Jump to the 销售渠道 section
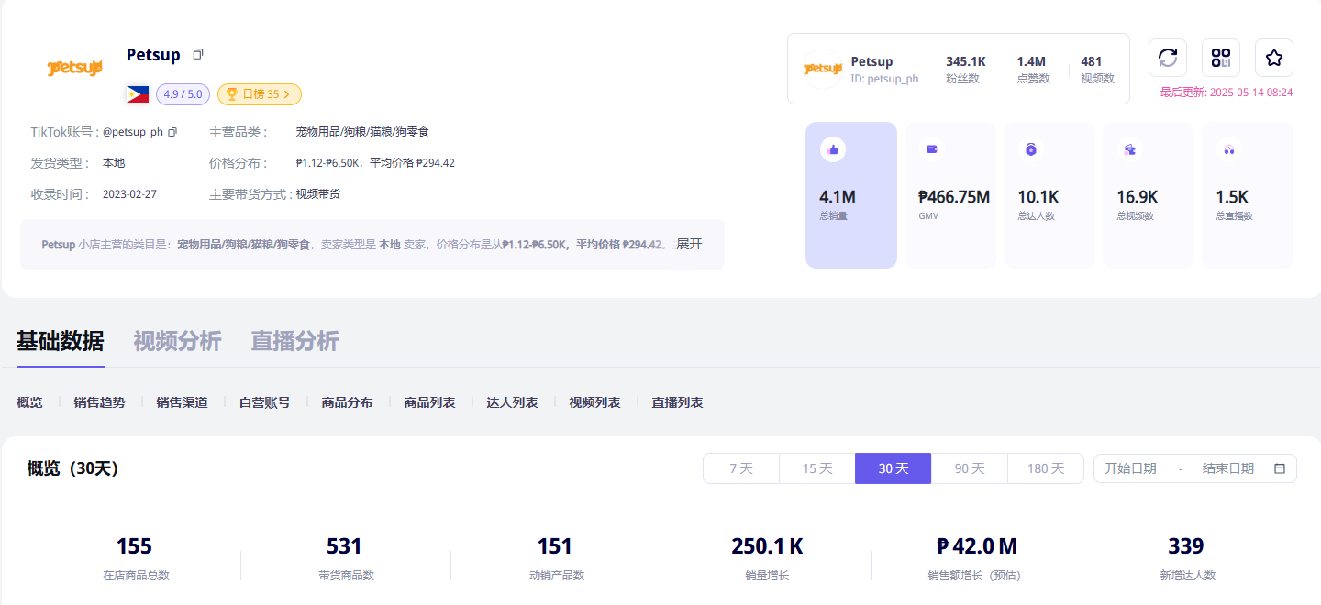Screen dimensions: 1321x605 182,402
